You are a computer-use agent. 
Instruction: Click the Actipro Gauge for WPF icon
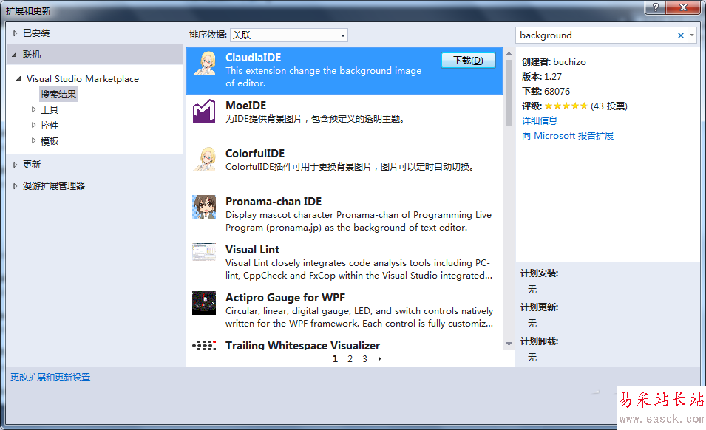pos(204,303)
